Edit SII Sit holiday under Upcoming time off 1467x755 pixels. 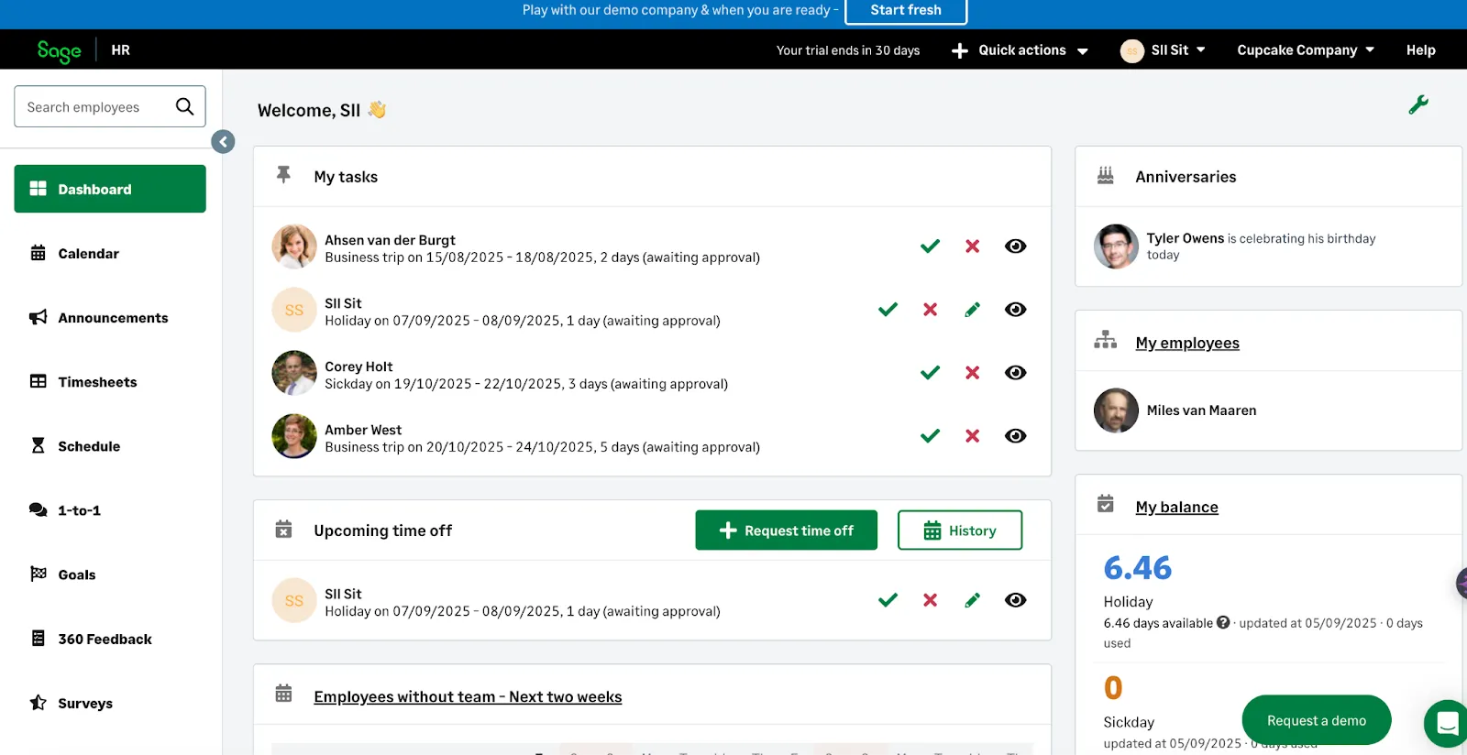972,600
